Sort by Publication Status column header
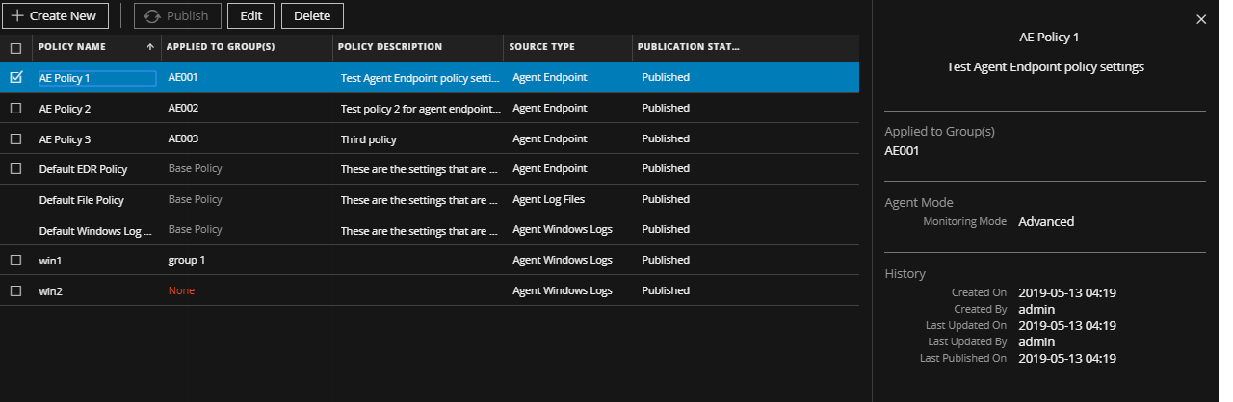 [x=689, y=47]
